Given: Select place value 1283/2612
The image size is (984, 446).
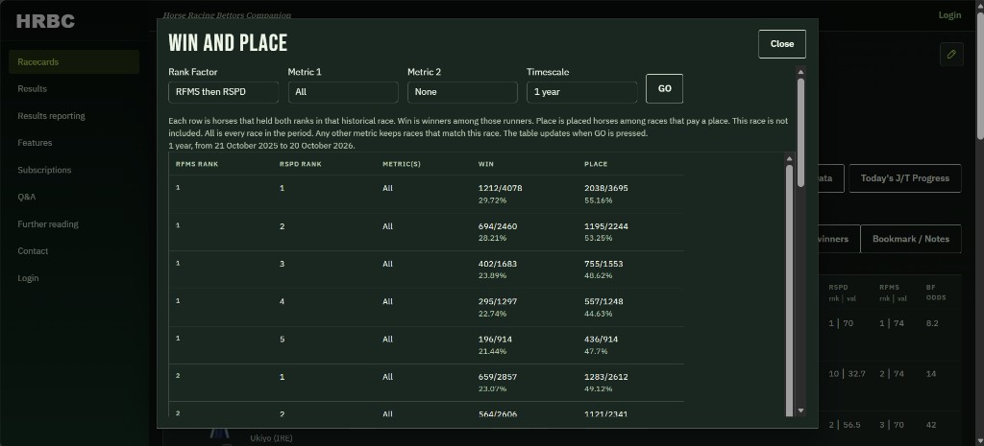Looking at the screenshot, I should pos(606,377).
